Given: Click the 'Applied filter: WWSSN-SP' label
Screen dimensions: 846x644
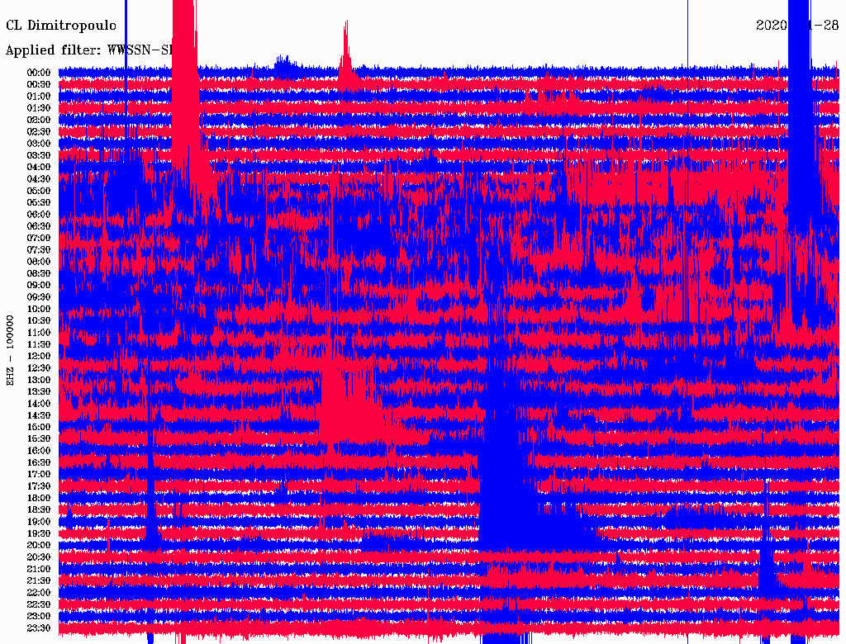Looking at the screenshot, I should coord(89,50).
